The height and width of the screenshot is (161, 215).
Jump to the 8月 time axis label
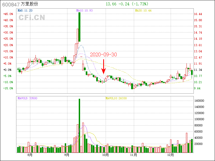30,155
